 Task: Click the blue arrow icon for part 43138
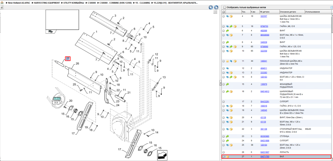[x=227, y=118]
